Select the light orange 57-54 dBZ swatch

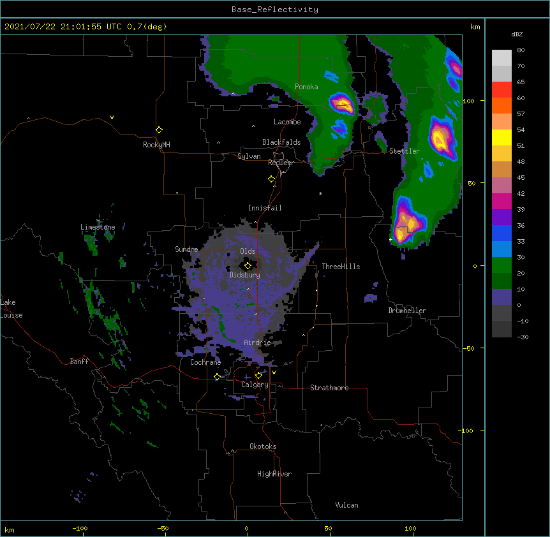502,122
